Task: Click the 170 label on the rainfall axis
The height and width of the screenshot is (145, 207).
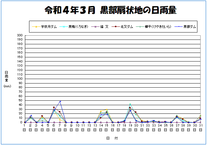Action: click(20, 48)
